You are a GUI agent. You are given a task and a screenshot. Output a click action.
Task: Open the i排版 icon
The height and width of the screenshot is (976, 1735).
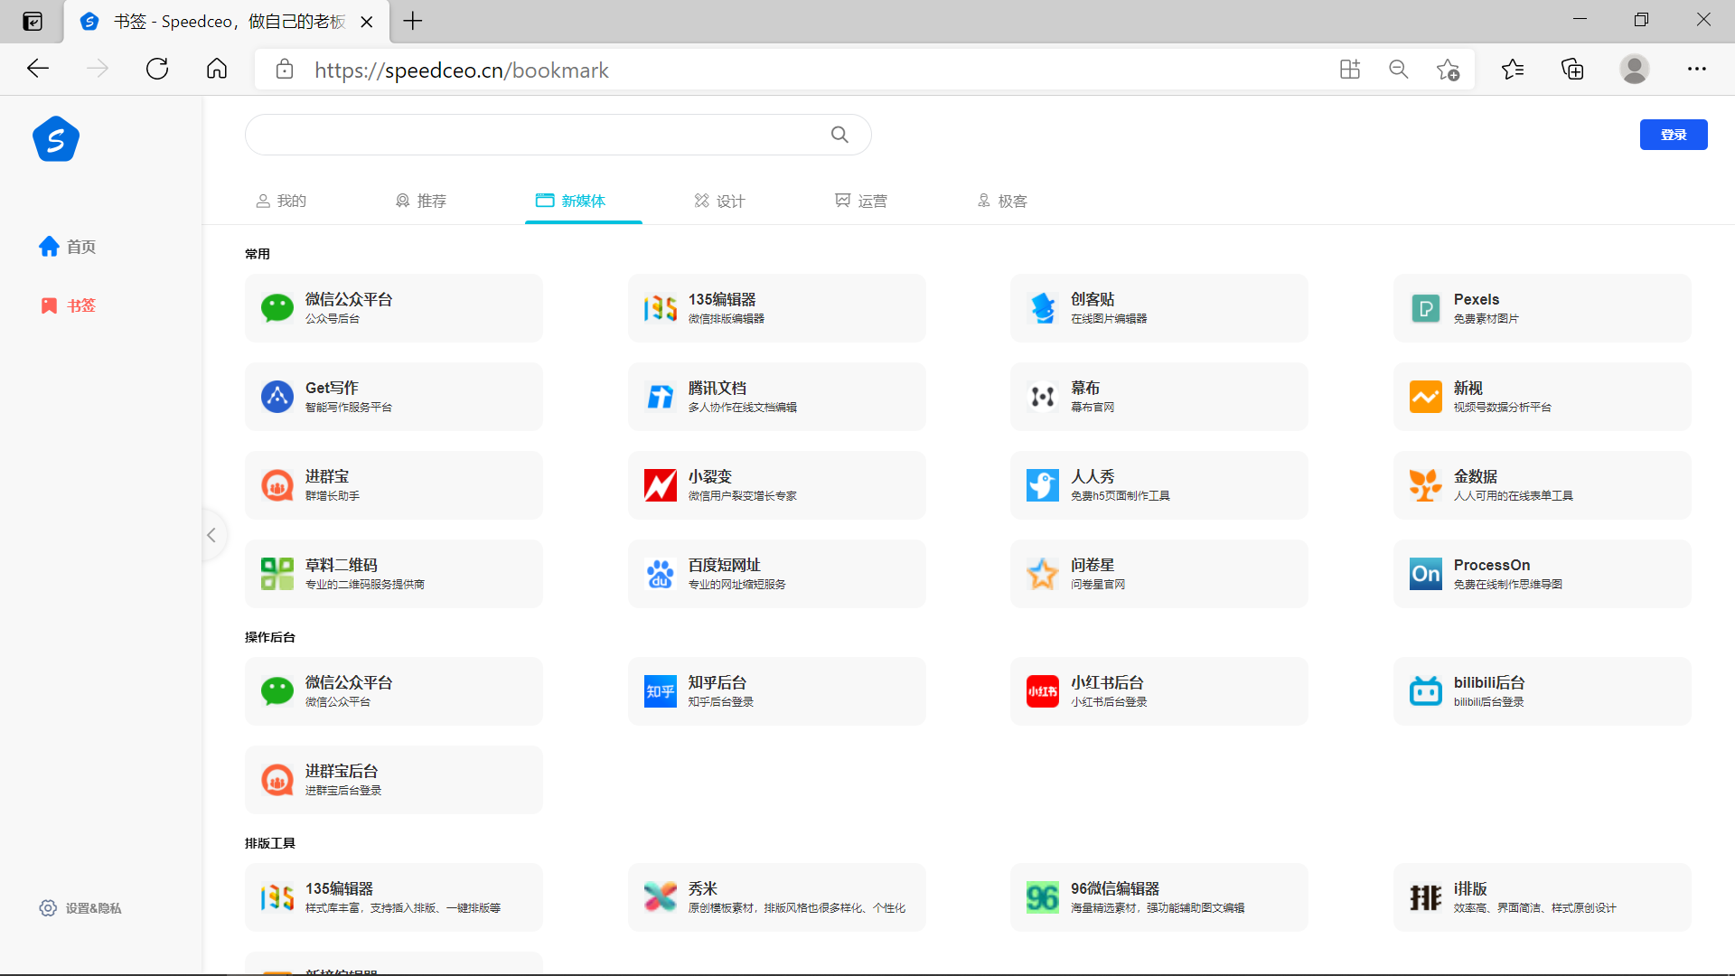click(x=1426, y=897)
